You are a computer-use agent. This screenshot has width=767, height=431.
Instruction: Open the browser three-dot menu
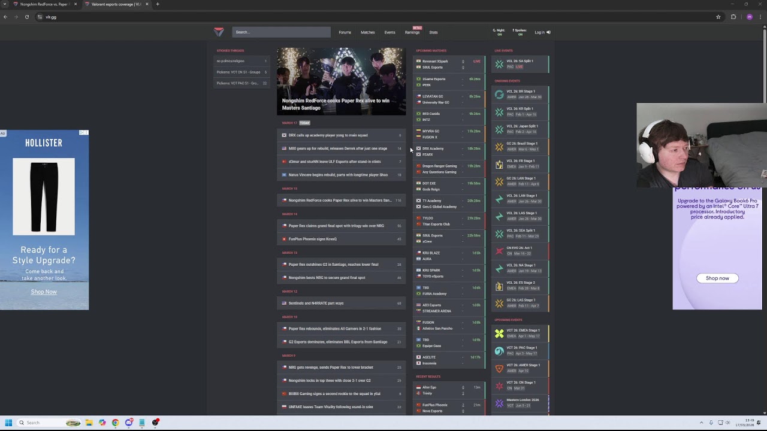[x=761, y=17]
